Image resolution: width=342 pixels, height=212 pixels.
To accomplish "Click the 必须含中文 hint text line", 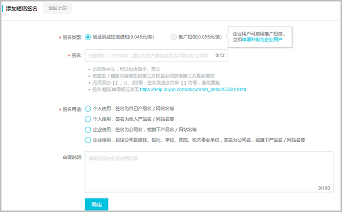I will coord(126,69).
